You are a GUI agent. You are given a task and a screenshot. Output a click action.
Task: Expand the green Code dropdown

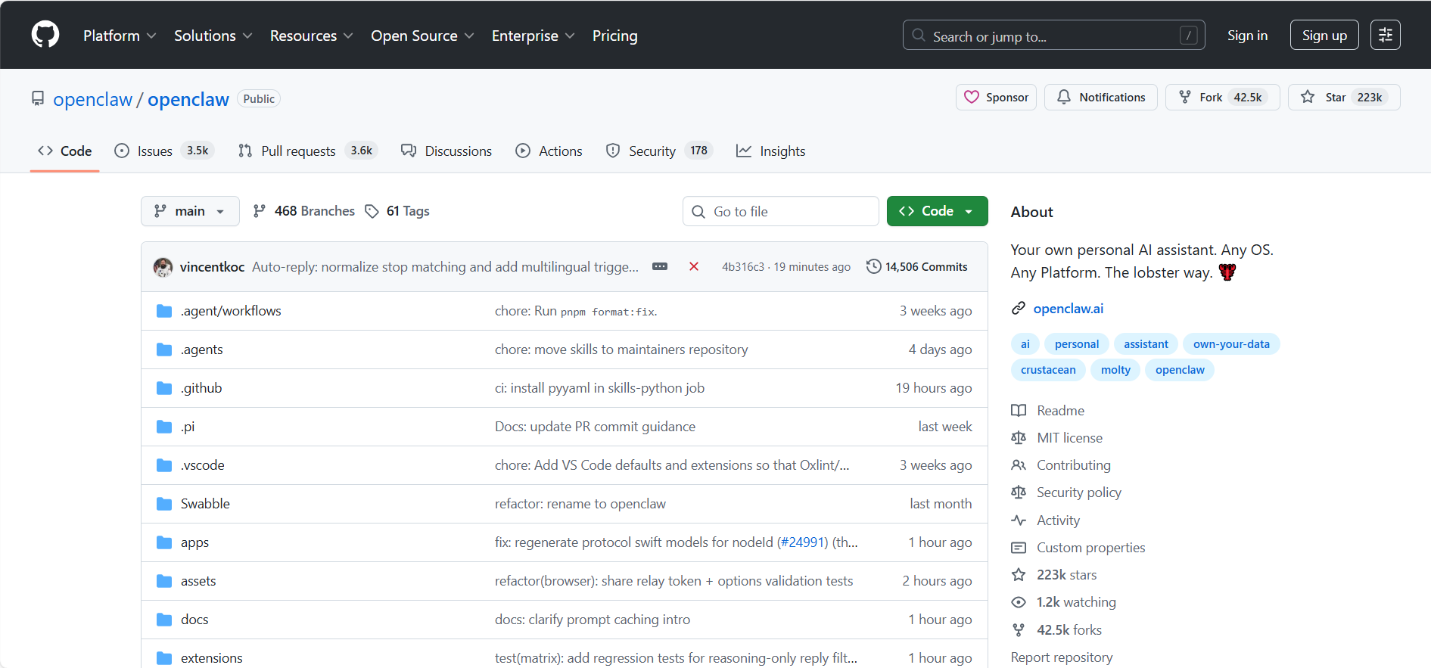coord(937,211)
